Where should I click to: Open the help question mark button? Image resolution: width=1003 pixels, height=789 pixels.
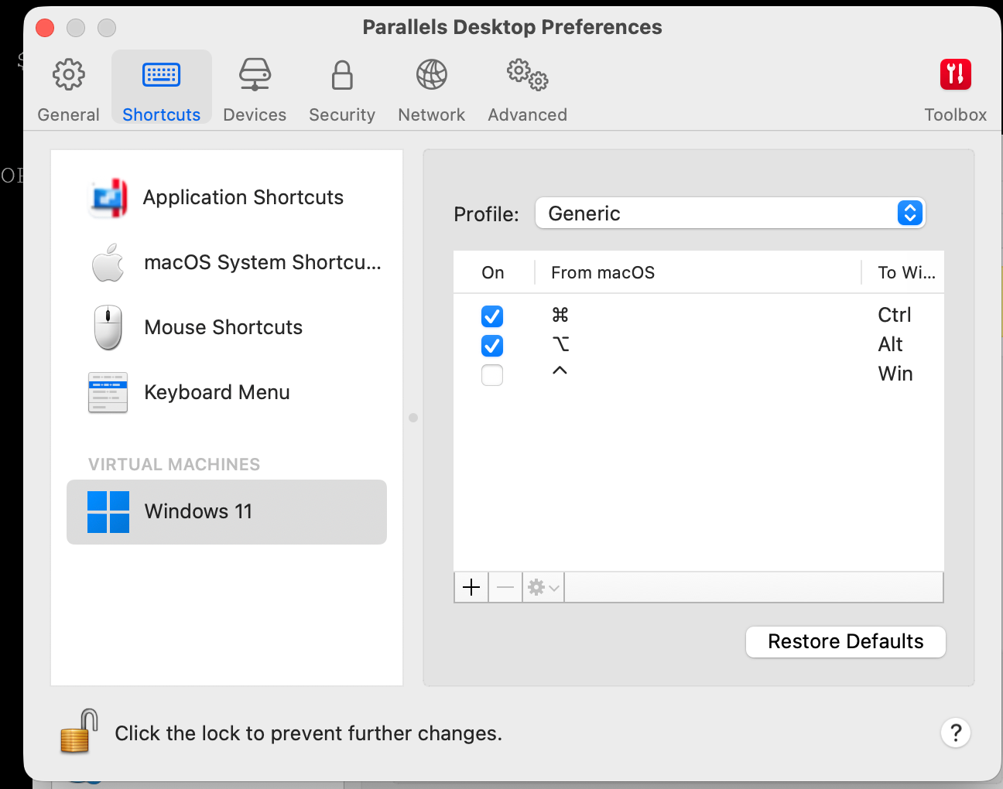tap(956, 733)
